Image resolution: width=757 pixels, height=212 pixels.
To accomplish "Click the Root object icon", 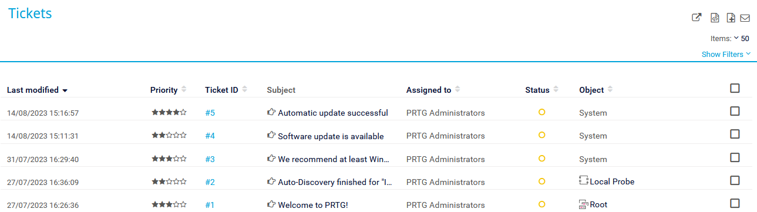I will (x=584, y=204).
